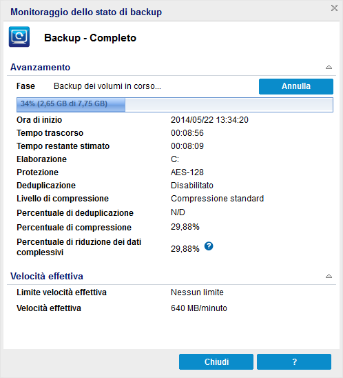343x378 pixels.
Task: Click the Avanzamento section heading
Action: click(40, 68)
